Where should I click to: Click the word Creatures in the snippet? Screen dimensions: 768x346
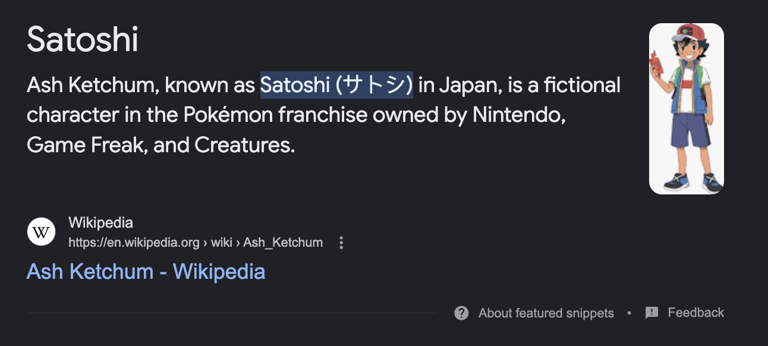244,145
